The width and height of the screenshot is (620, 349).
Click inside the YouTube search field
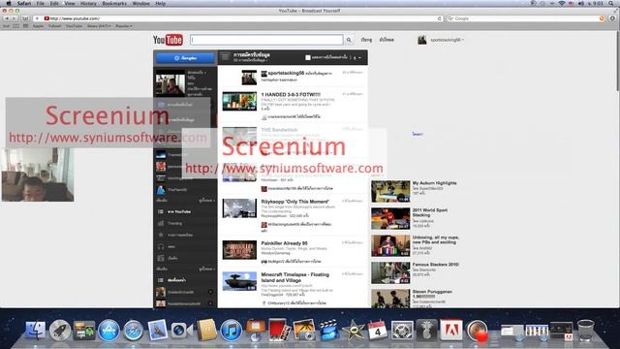pos(266,40)
